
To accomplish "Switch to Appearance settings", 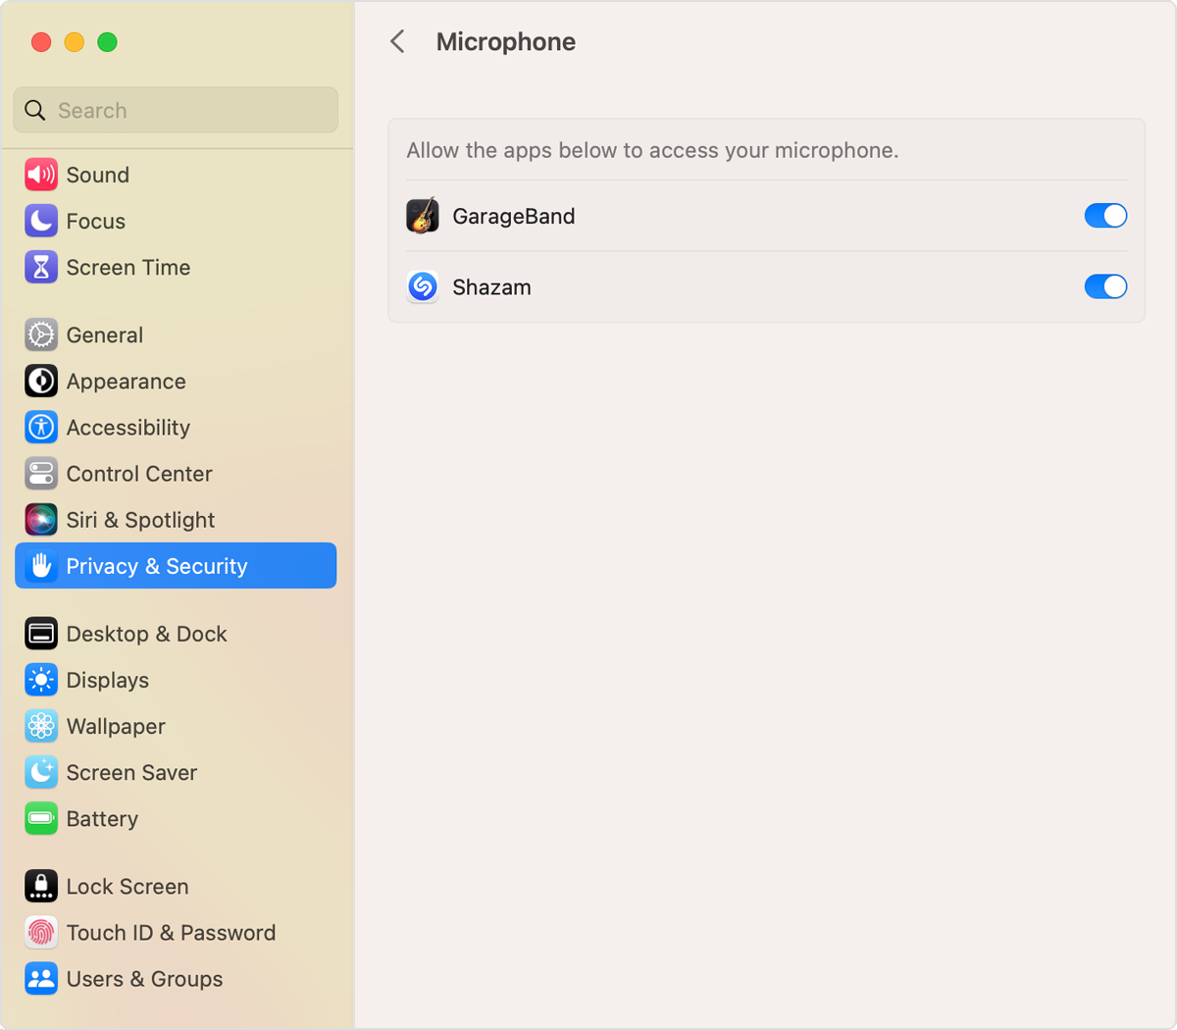I will coord(126,382).
